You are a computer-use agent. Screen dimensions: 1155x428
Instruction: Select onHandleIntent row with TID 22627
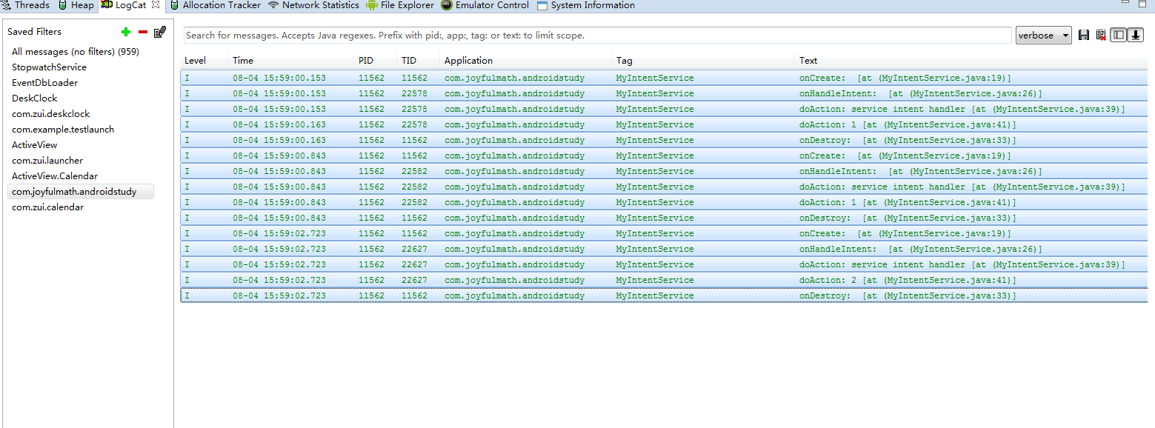point(664,249)
